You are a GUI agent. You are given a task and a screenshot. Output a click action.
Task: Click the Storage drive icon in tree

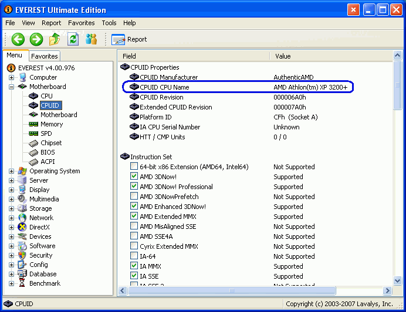click(22, 208)
